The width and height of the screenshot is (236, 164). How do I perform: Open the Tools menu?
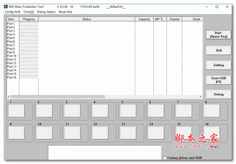[x=28, y=12]
